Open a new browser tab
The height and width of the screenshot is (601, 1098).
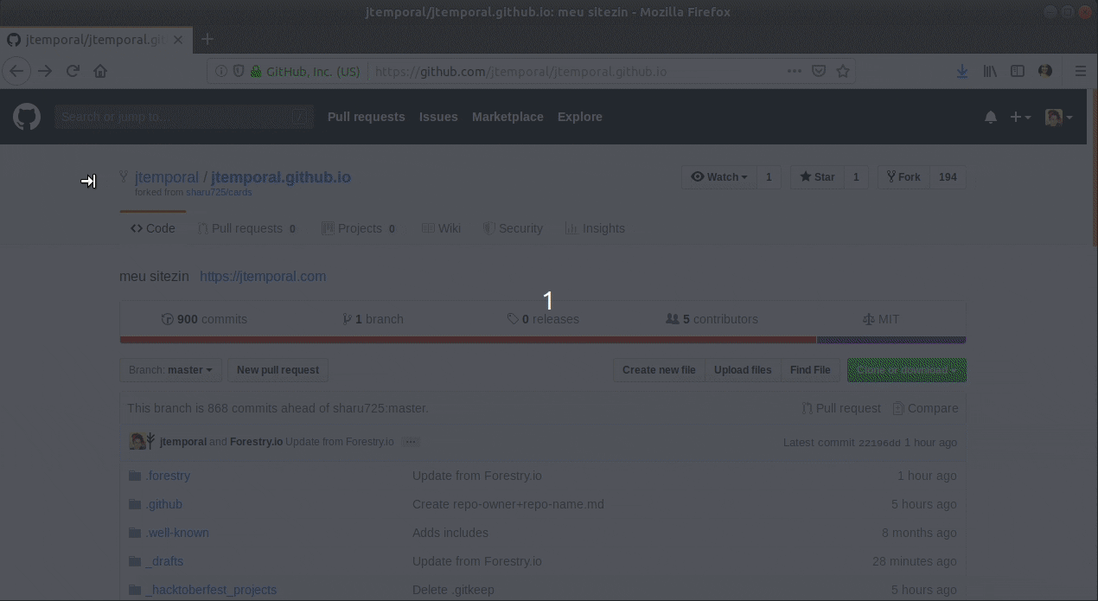[x=207, y=39]
